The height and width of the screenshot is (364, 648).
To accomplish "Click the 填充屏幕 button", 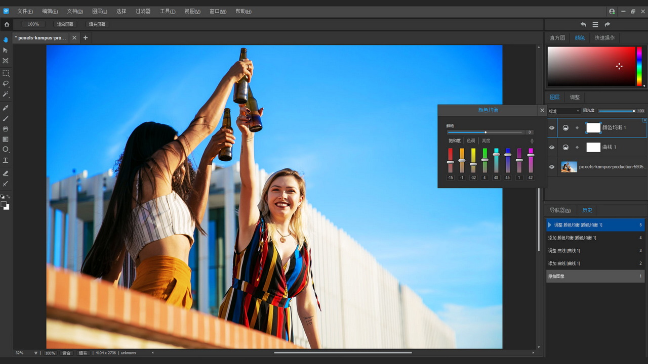I will pos(97,24).
